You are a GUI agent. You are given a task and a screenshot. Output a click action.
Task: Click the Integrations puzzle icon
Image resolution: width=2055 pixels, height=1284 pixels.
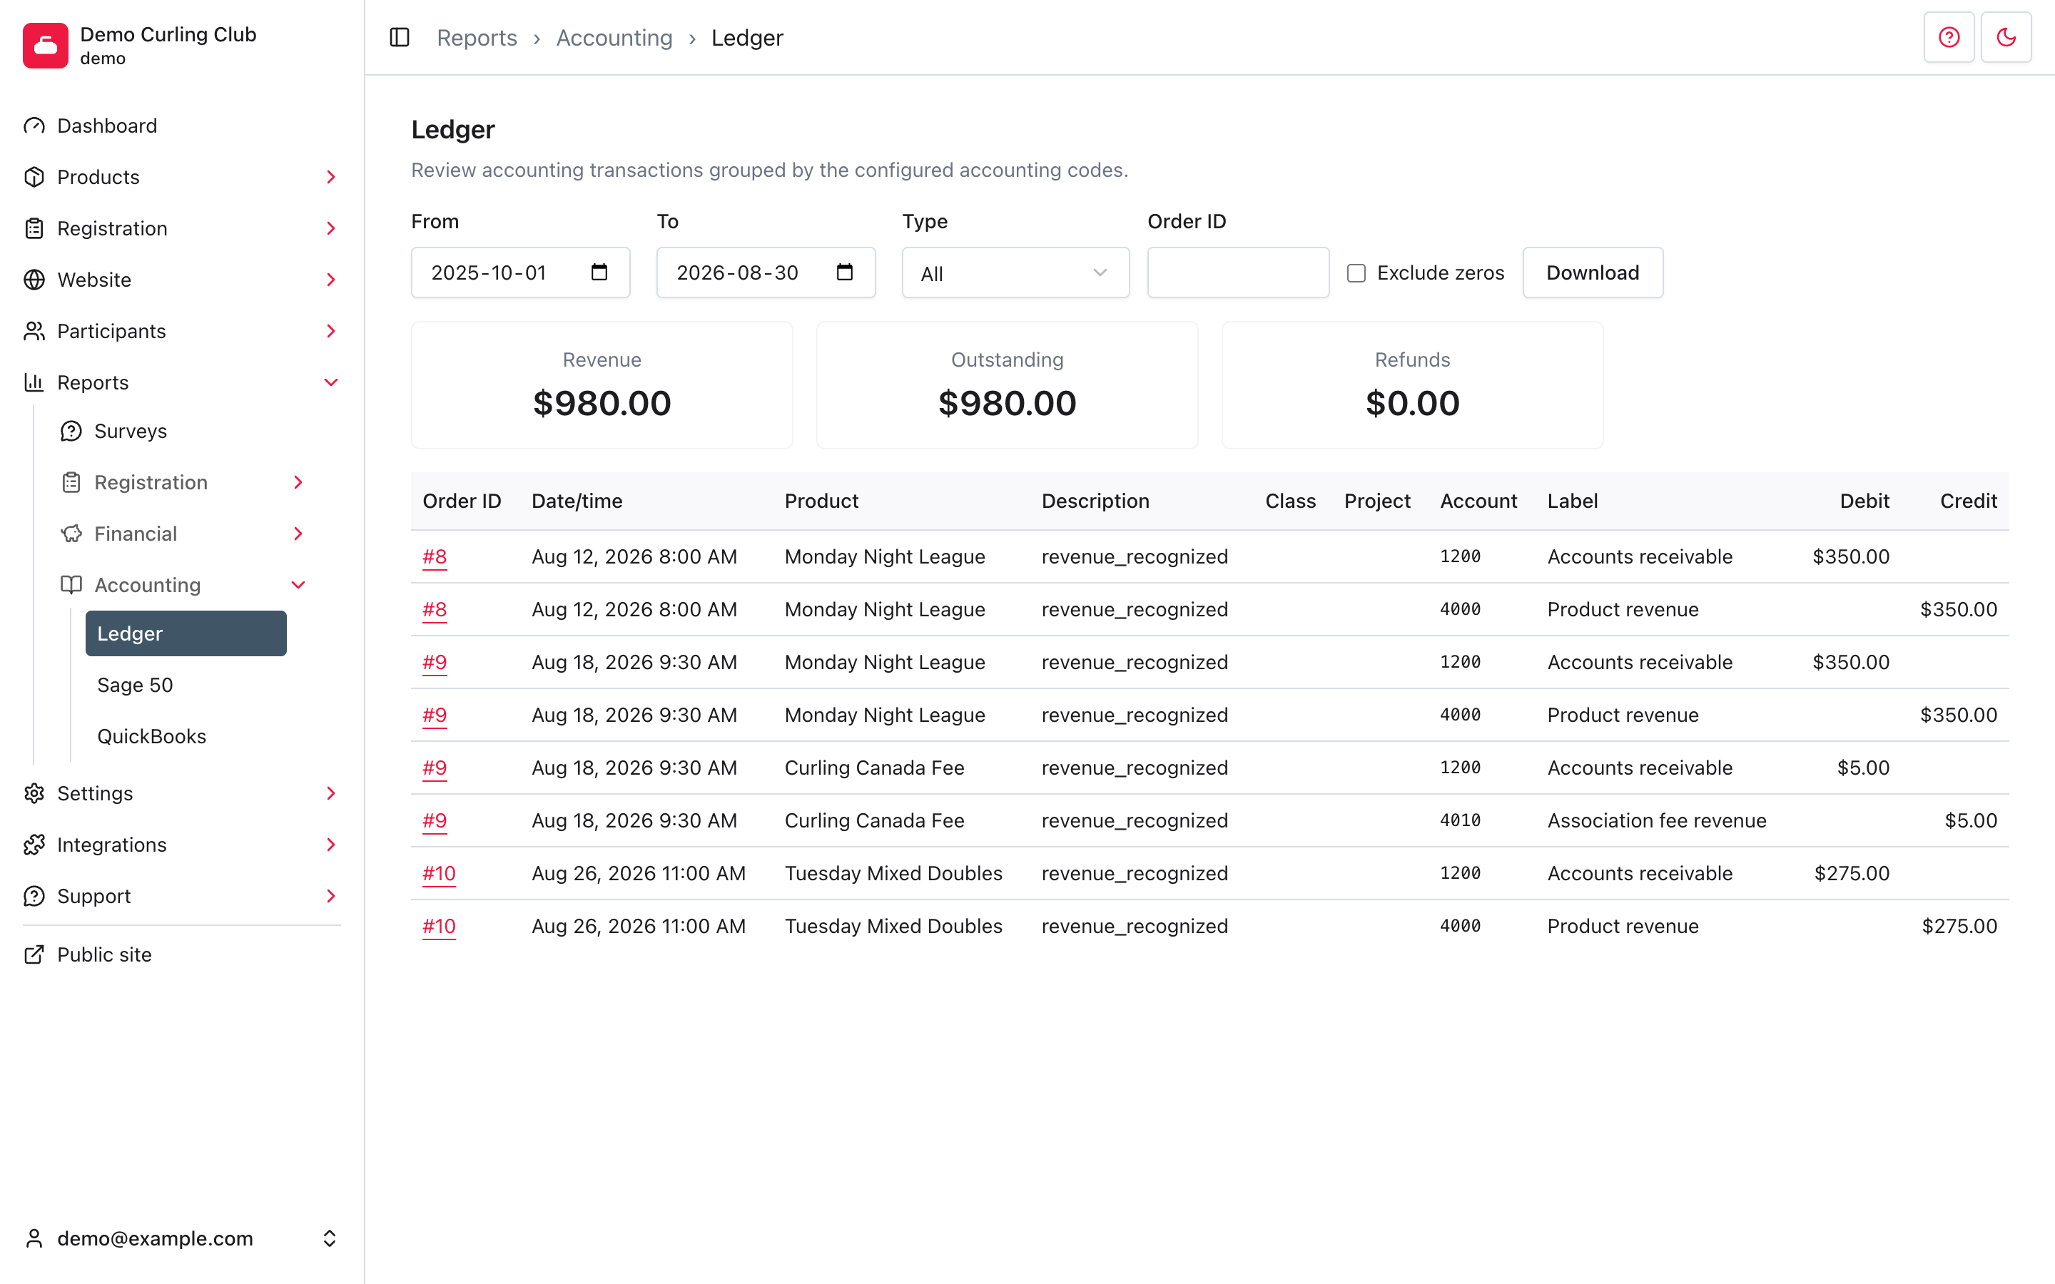tap(34, 845)
